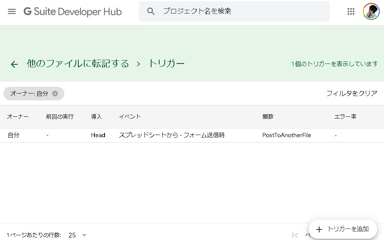Click the オーナー: 自分 filter chip label
The image size is (384, 240).
29,94
